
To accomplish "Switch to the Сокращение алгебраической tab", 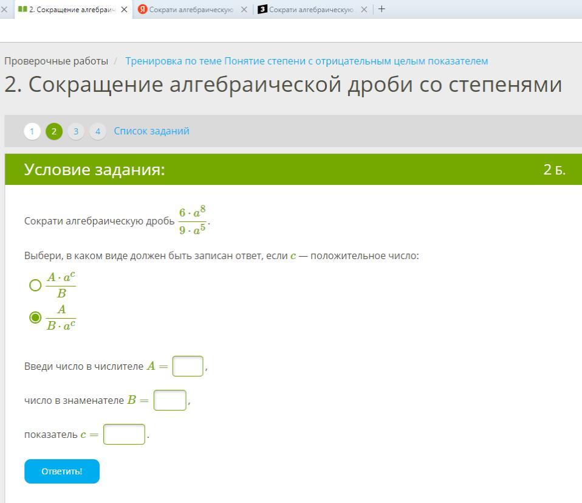I will (x=72, y=10).
